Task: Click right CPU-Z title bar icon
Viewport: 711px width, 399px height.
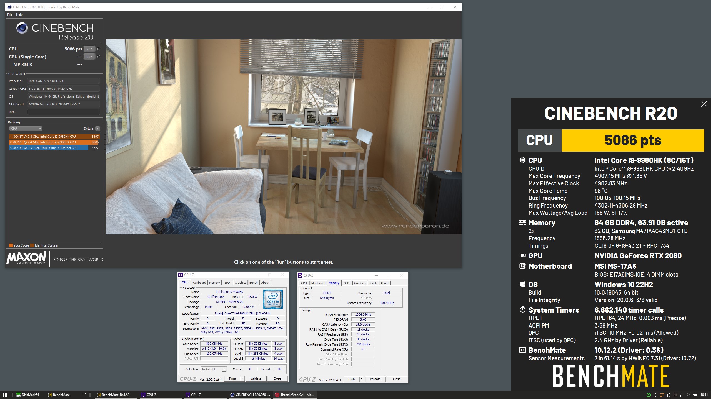Action: click(300, 275)
